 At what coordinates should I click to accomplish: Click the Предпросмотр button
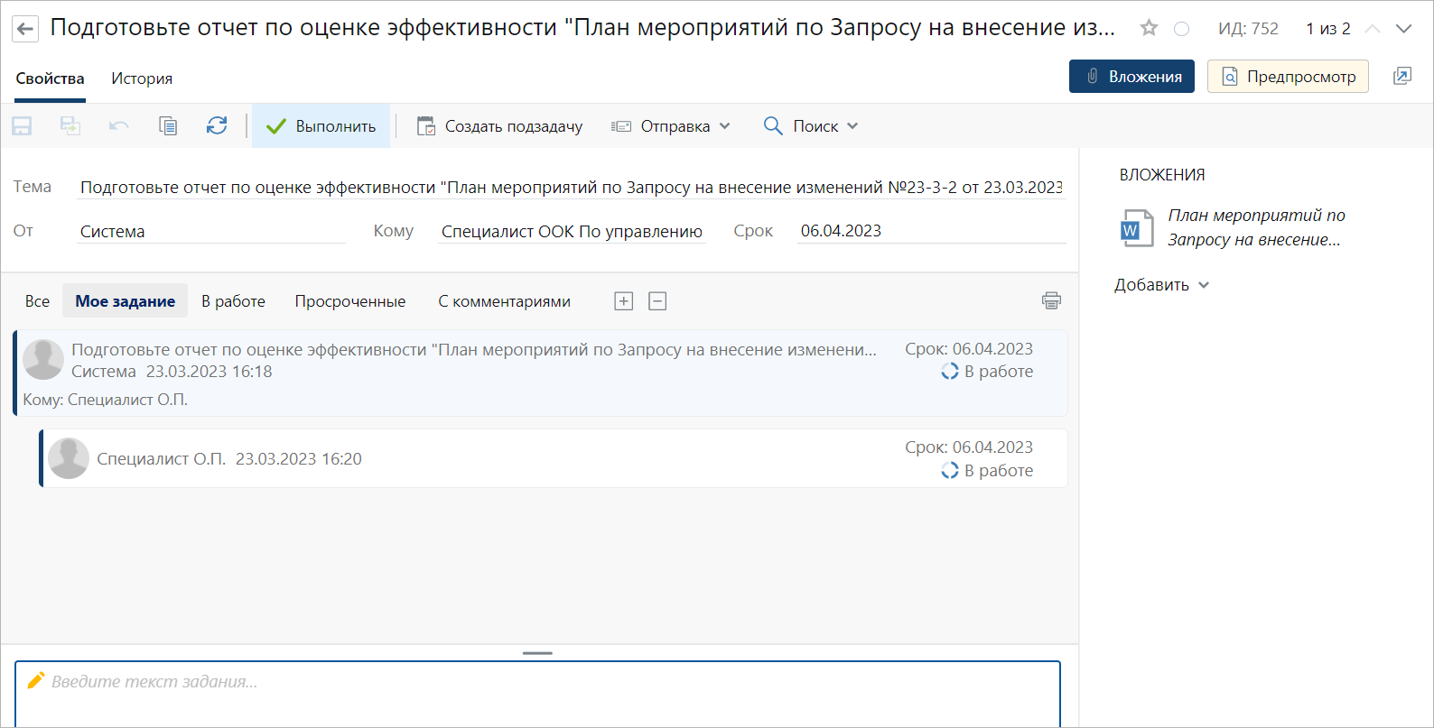tap(1288, 77)
